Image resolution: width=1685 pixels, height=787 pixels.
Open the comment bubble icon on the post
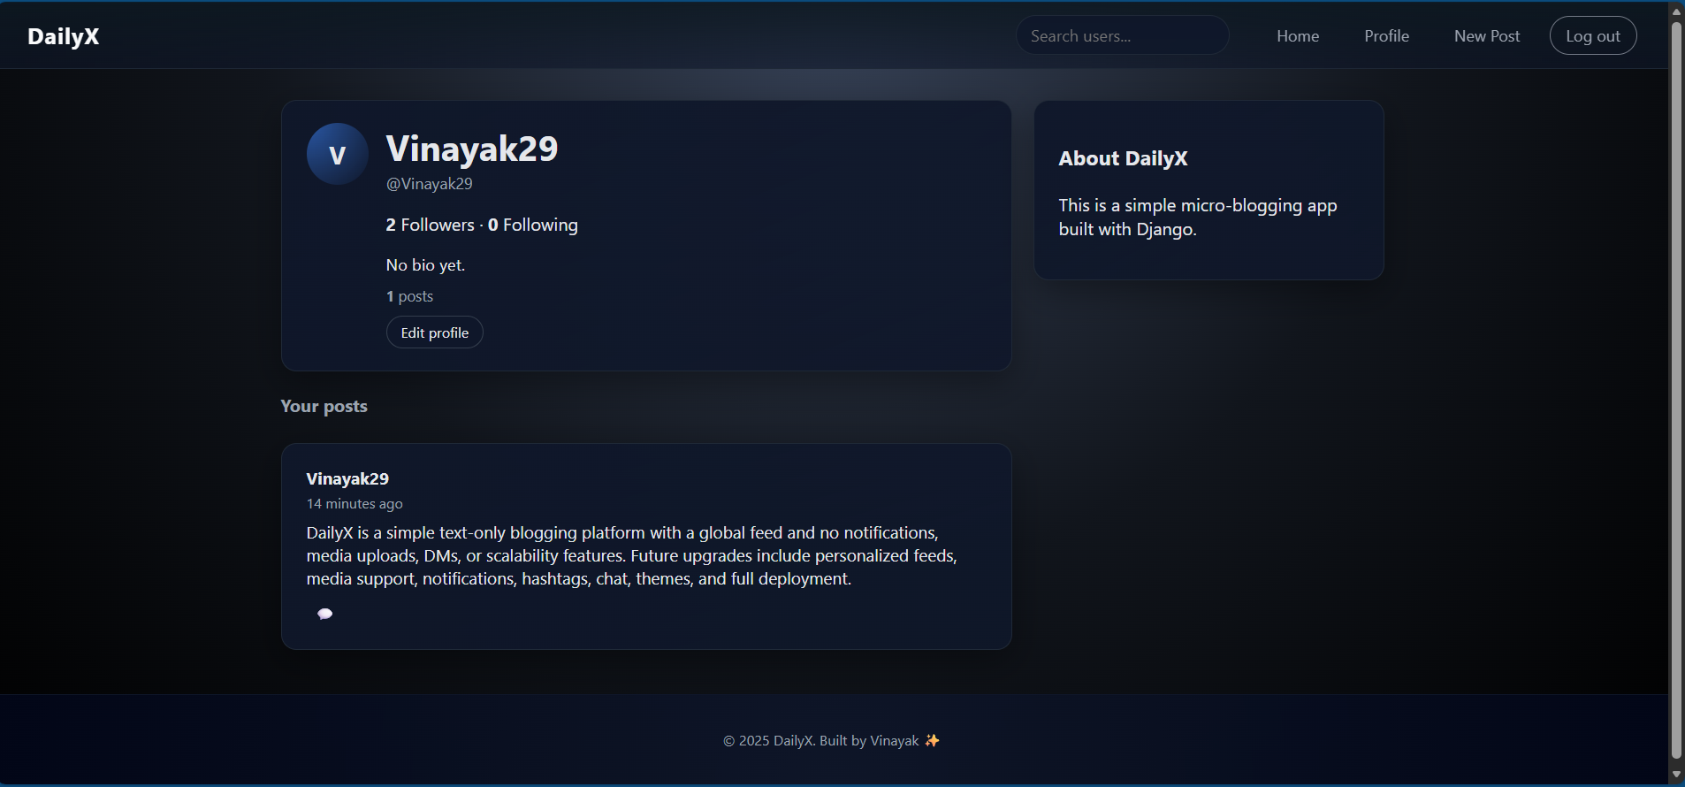pos(324,614)
